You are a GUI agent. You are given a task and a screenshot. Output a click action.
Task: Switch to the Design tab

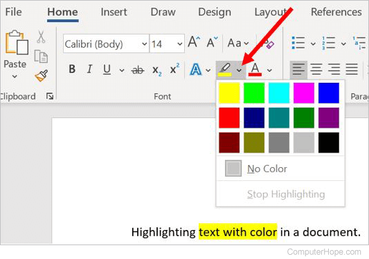[215, 12]
